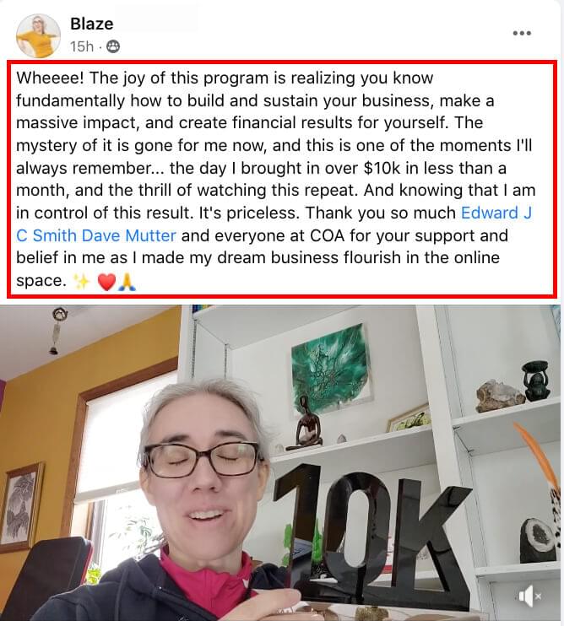Viewport: 564px width, 626px height.
Task: Click the red heart emoji
Action: point(106,283)
